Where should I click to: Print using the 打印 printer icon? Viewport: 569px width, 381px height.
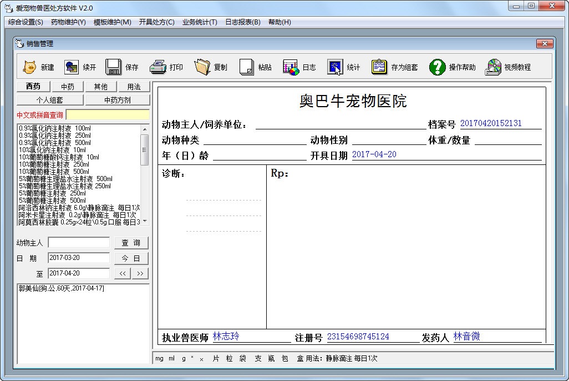(x=158, y=67)
